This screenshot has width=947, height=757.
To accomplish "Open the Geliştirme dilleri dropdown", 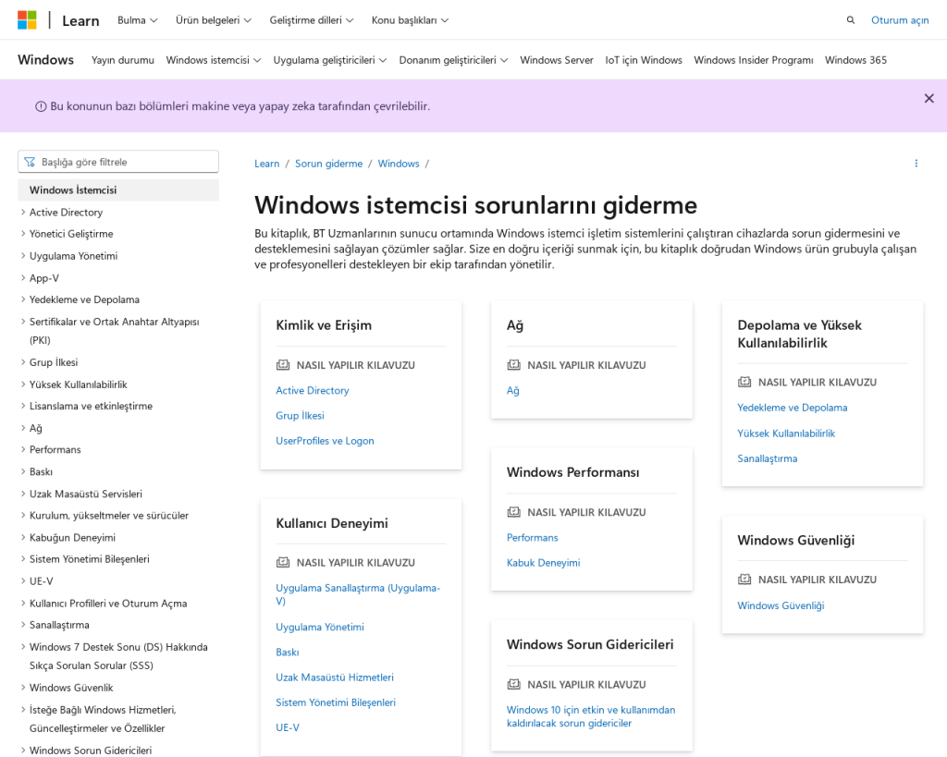I will tap(312, 20).
